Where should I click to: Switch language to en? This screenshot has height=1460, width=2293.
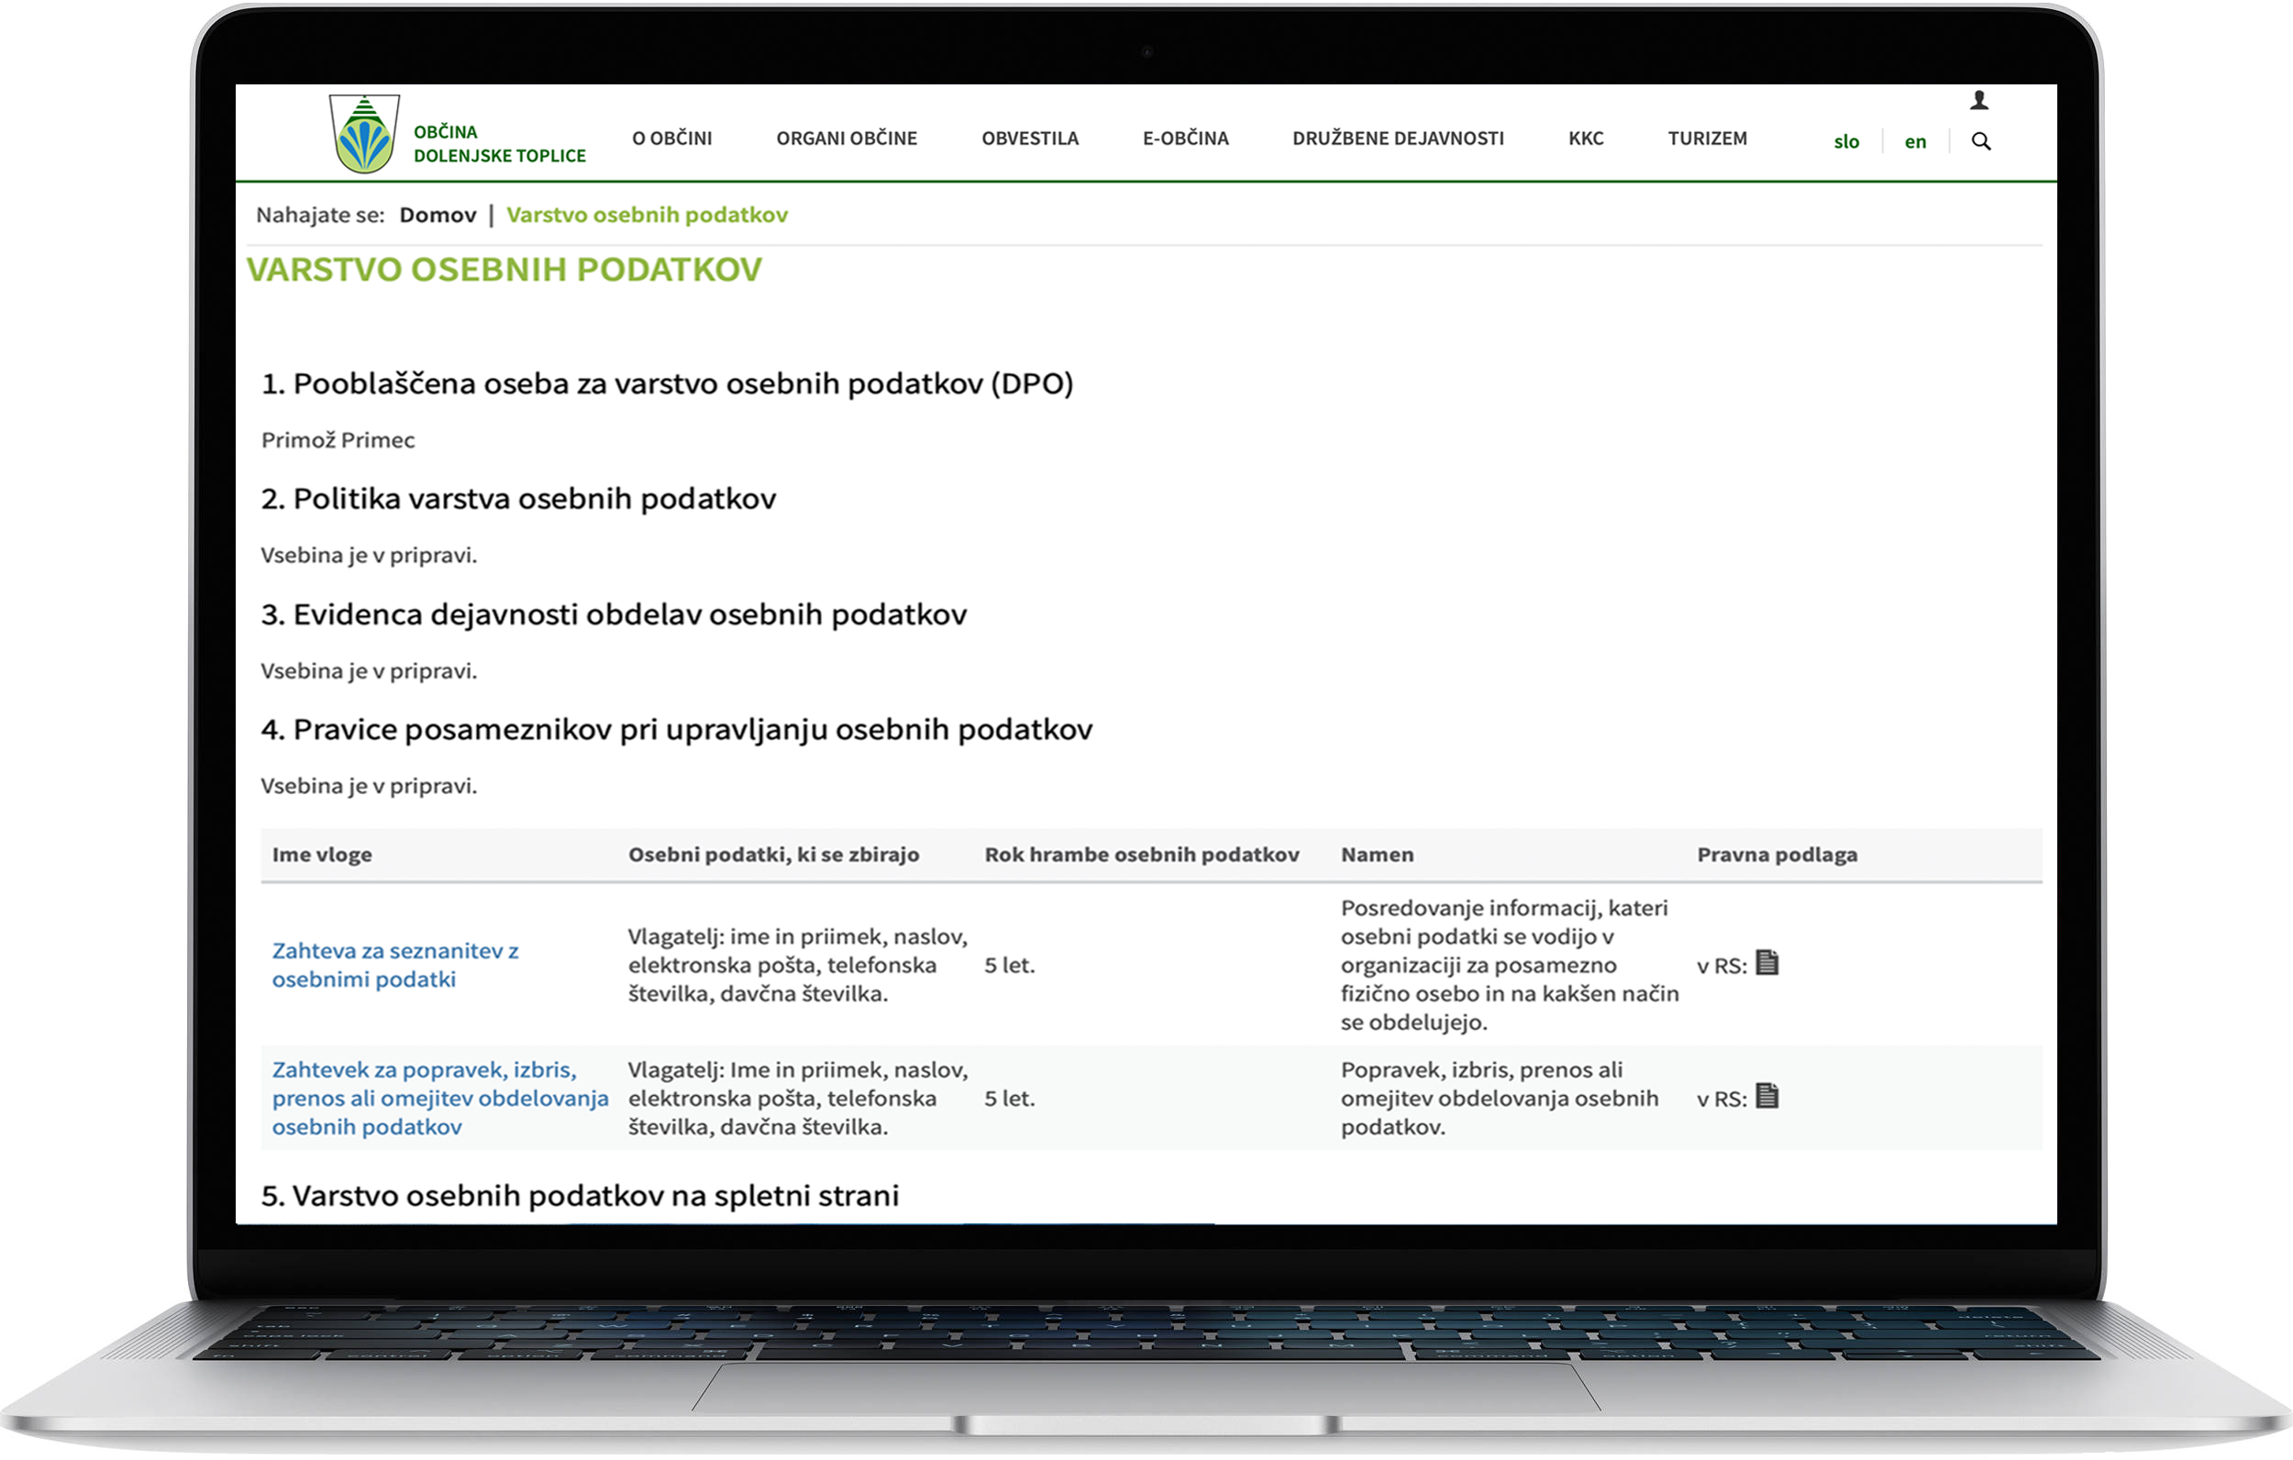pos(1914,142)
